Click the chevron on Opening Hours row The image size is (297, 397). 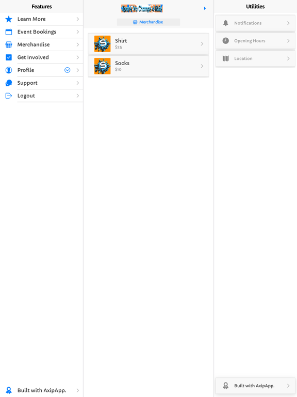point(288,41)
